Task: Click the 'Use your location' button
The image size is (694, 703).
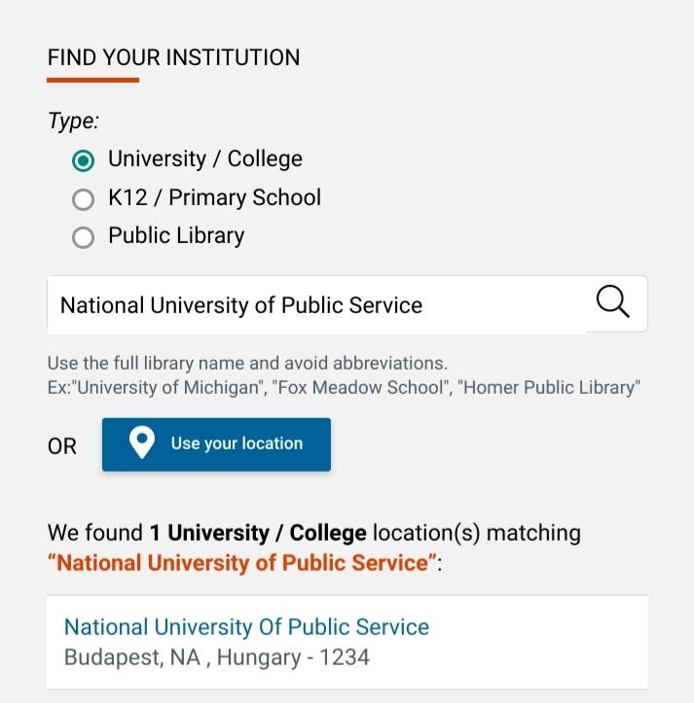Action: (x=216, y=444)
